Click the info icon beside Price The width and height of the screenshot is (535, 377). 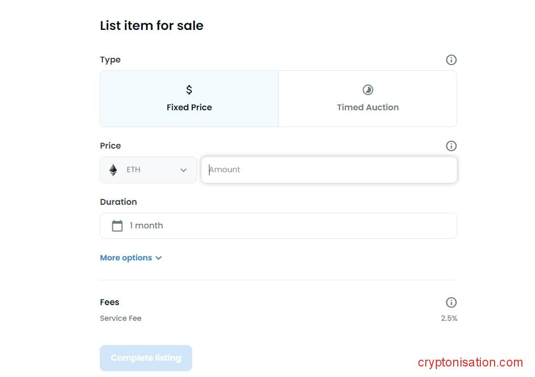pyautogui.click(x=451, y=146)
